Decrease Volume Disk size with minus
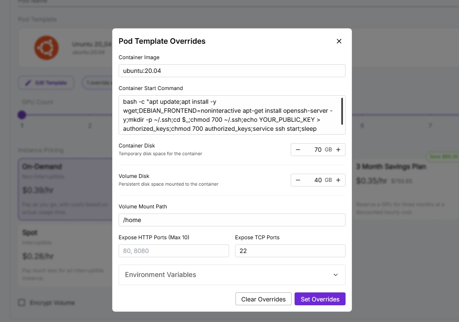 (298, 180)
